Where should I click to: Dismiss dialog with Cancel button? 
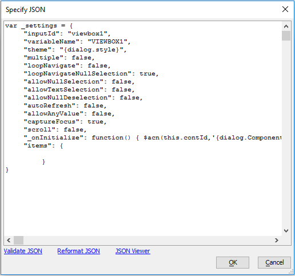[274, 262]
